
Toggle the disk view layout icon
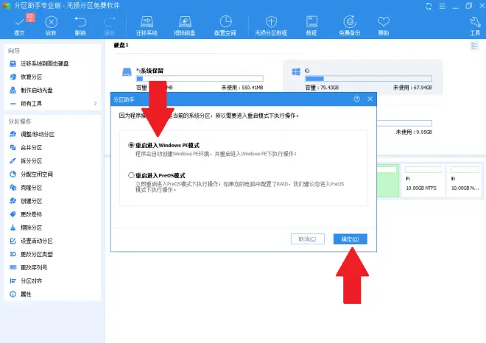[x=474, y=46]
